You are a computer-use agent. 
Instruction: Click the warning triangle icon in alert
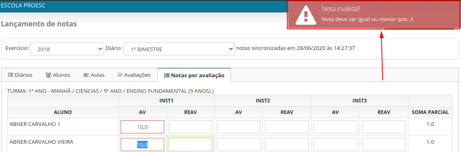306,15
